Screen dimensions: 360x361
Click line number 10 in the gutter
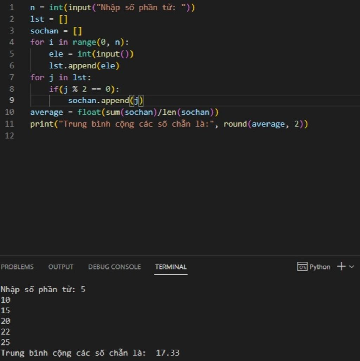[11, 112]
